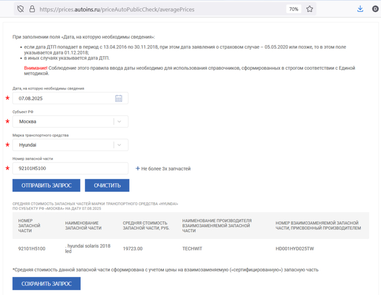Click the site security padlock icon
The height and width of the screenshot is (295, 381).
click(x=32, y=9)
